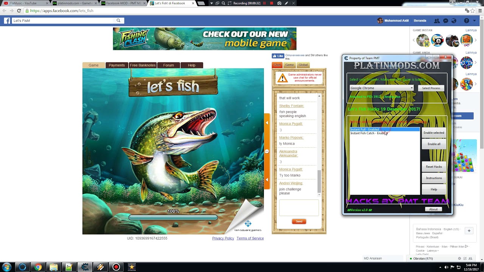484x272 pixels.
Task: Expand Game Anda row with right chevron
Action: tap(475, 63)
